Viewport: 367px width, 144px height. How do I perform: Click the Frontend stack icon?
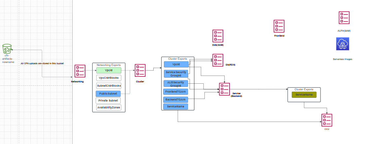coord(279,26)
